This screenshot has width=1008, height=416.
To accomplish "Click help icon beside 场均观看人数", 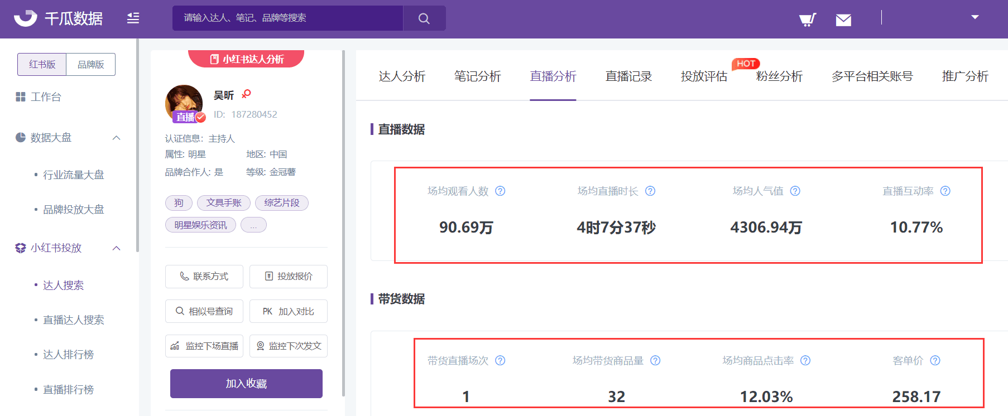I will pos(500,191).
